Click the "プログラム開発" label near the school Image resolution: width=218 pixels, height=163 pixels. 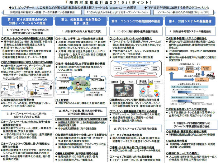[x=97, y=80]
